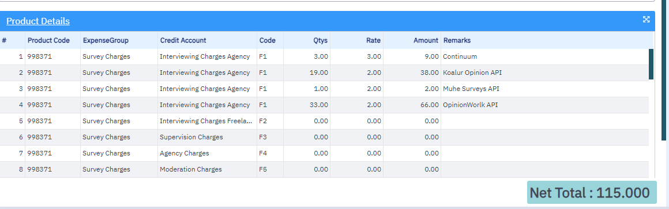
Task: Click the Amount column header
Action: (426, 40)
